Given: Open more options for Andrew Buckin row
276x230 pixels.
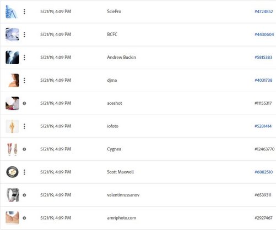Looking at the screenshot, I should [24, 58].
